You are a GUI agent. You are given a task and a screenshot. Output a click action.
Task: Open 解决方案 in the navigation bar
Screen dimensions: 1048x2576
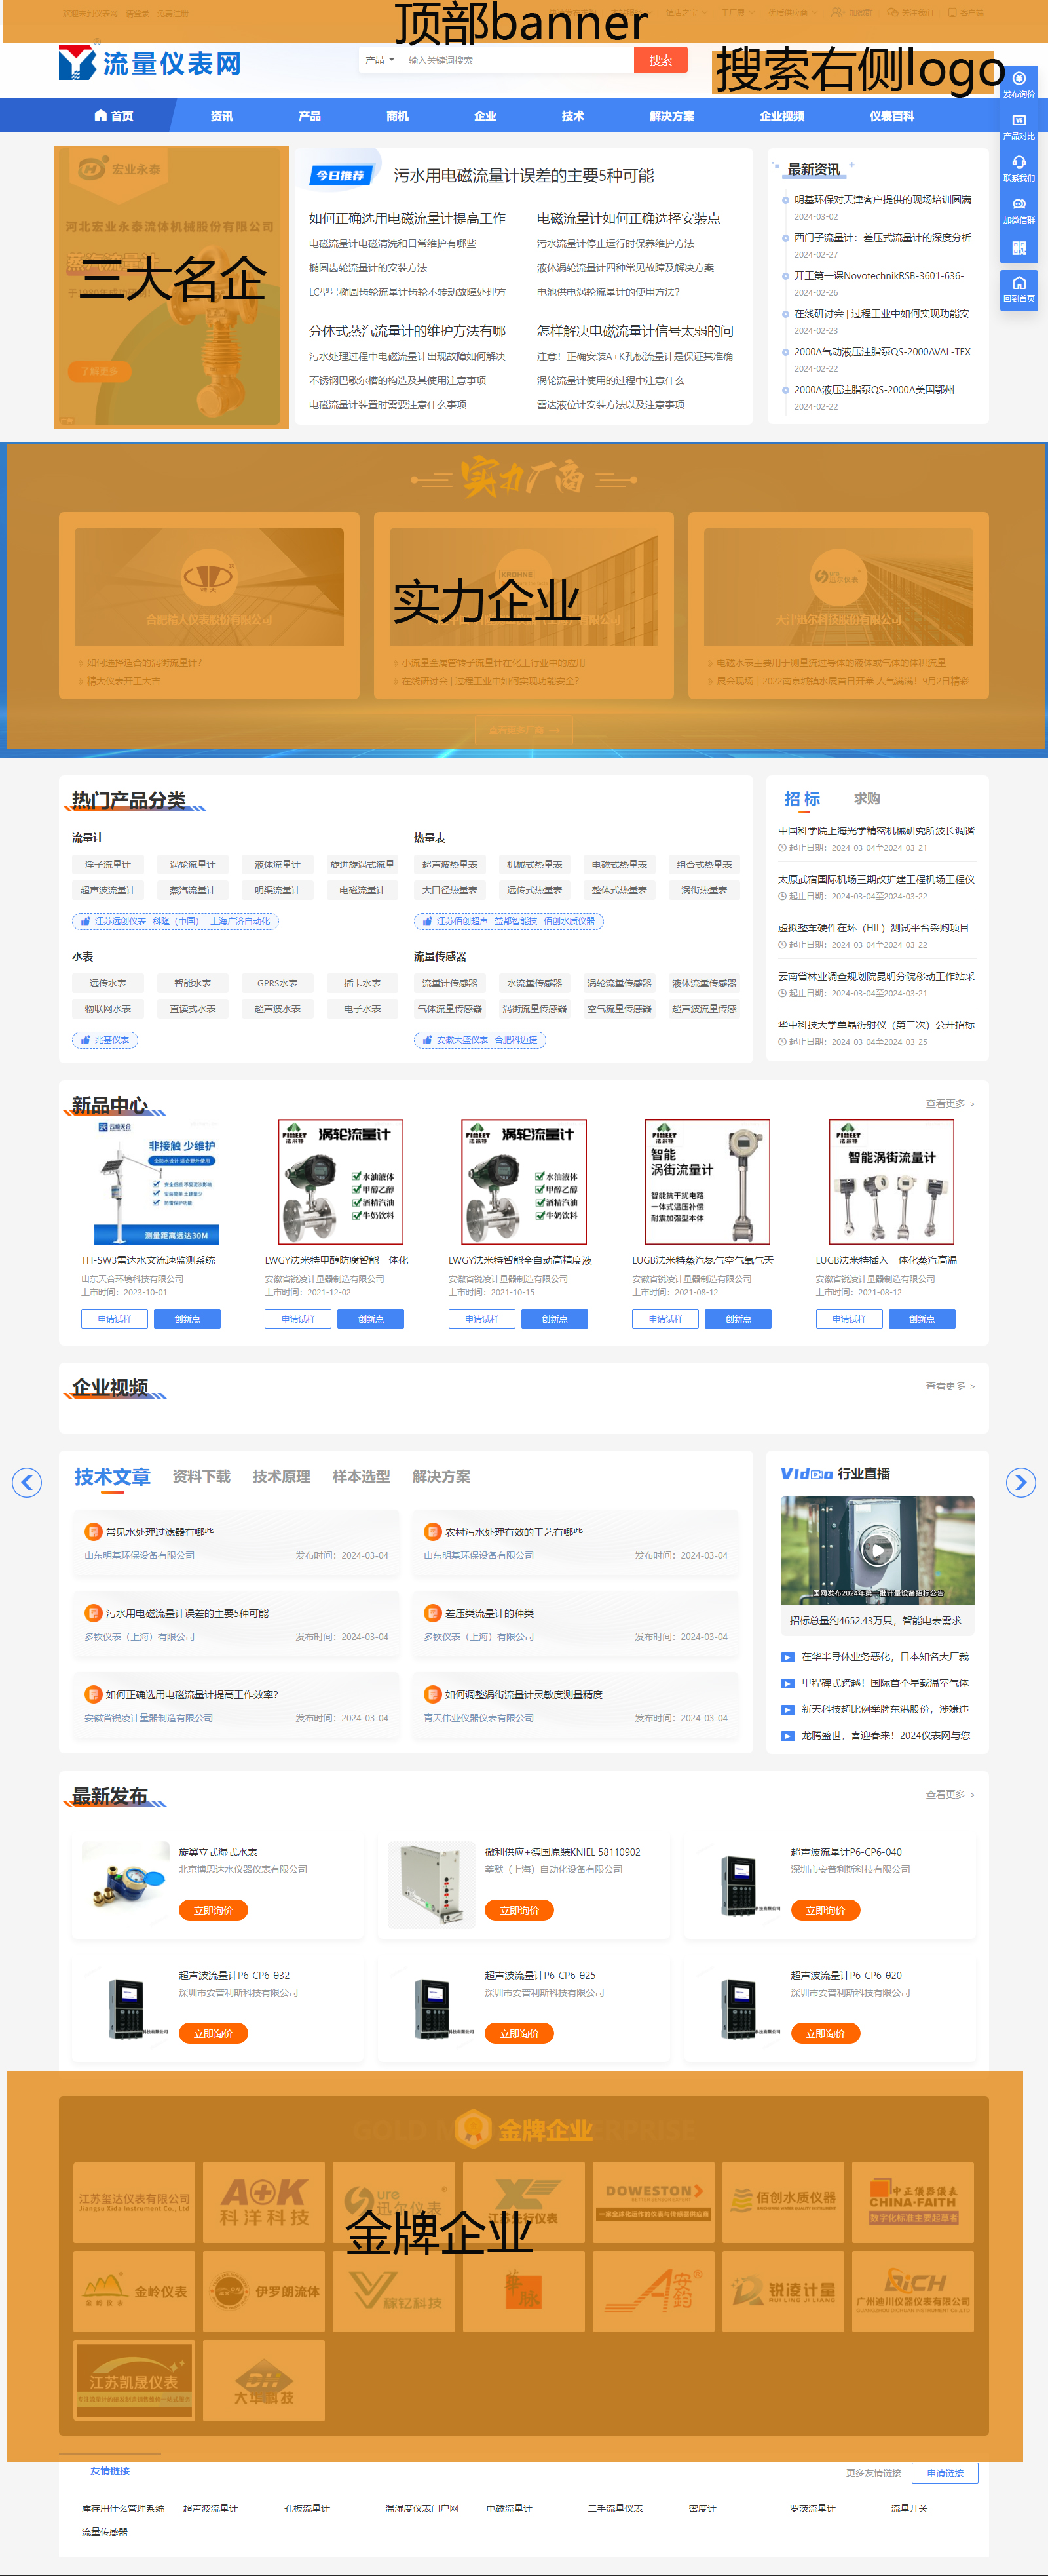[671, 116]
